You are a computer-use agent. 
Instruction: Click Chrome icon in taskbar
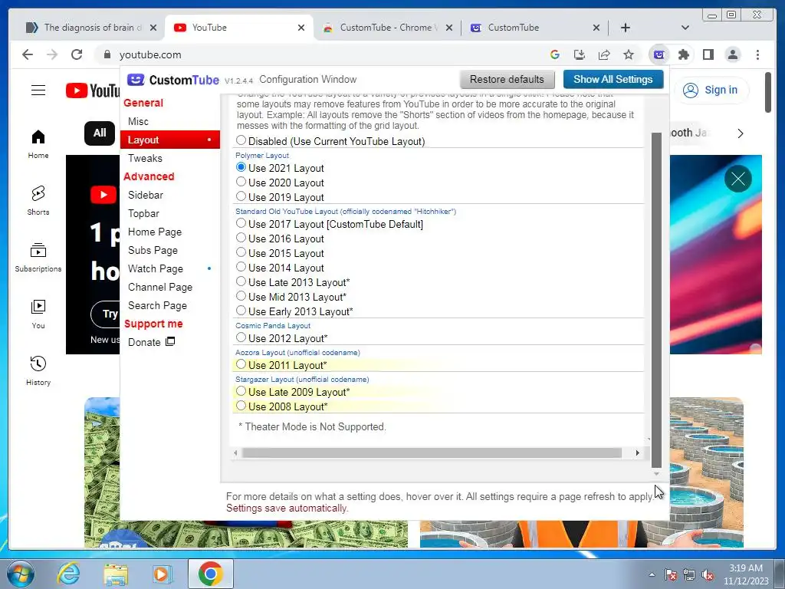pyautogui.click(x=211, y=574)
